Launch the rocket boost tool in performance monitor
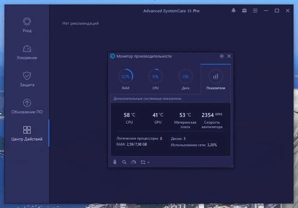The width and height of the screenshot is (298, 208). click(115, 162)
